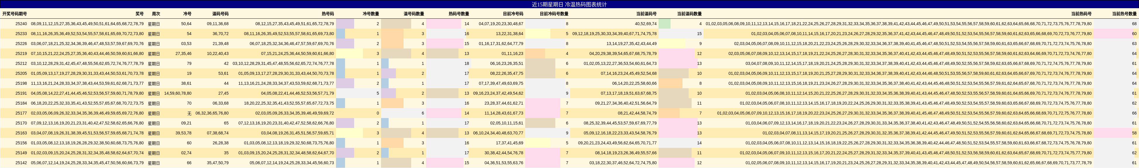
Task: Click the 冷号数量 column header
Action: click(x=371, y=14)
